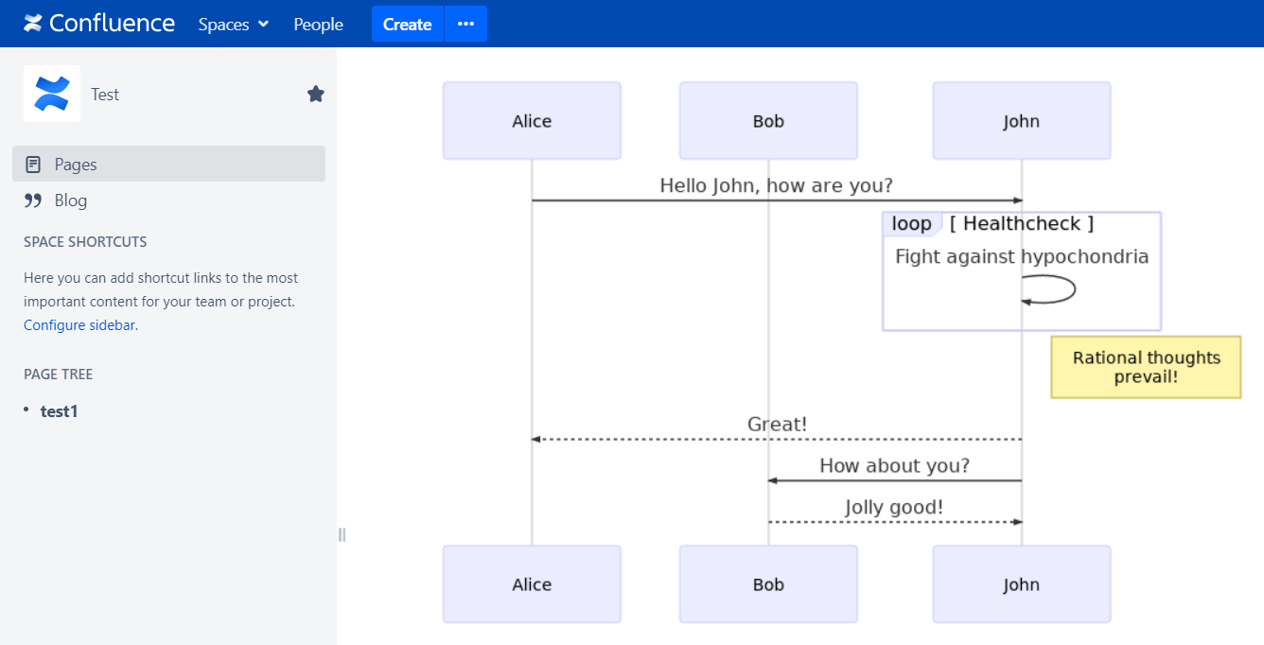
Task: Click the '[ Healthcheck ]' label
Action: tap(1022, 224)
